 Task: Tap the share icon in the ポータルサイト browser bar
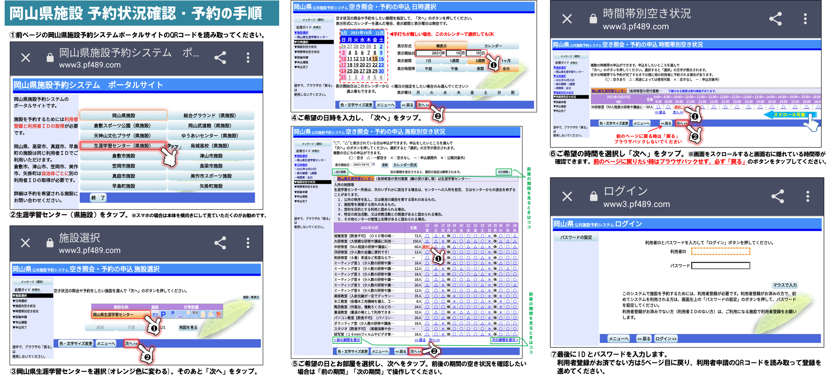[x=220, y=58]
